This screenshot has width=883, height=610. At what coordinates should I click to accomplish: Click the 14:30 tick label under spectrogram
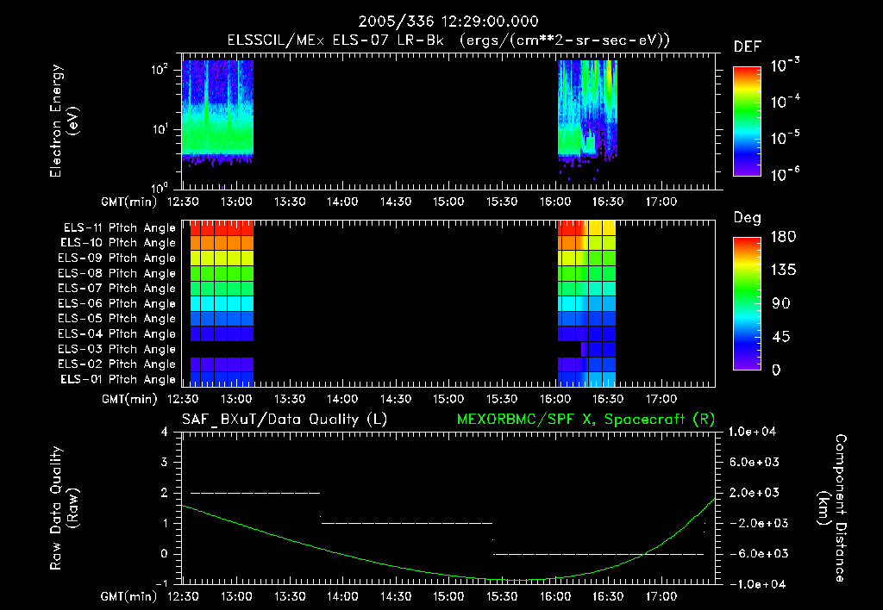395,202
